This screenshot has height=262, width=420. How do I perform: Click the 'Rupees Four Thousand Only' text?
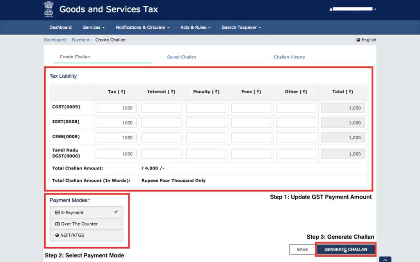click(x=173, y=181)
